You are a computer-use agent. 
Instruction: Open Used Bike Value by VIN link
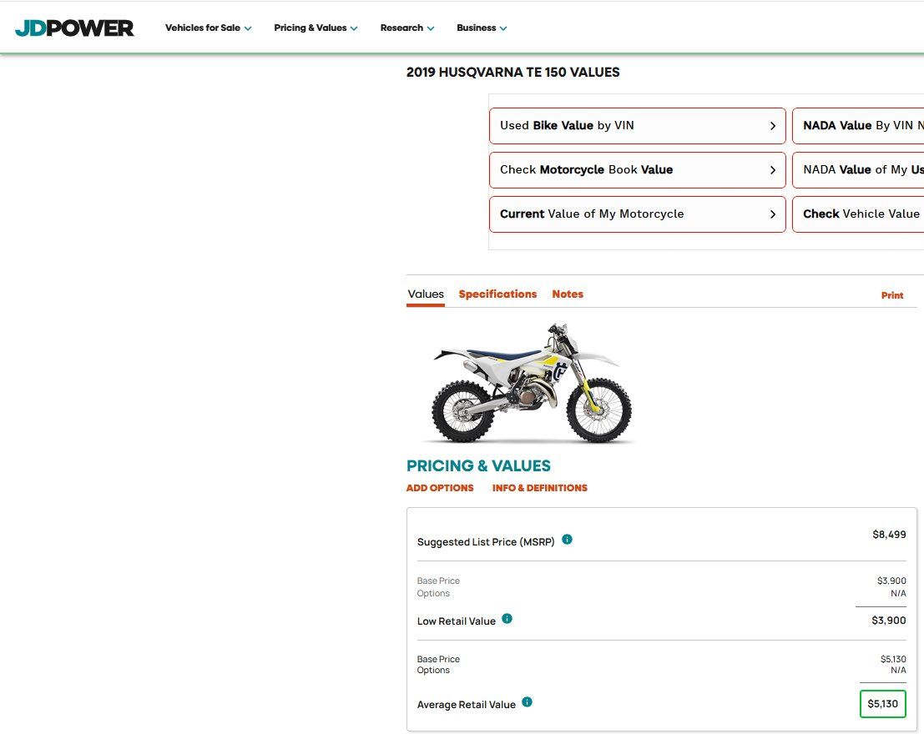(637, 125)
